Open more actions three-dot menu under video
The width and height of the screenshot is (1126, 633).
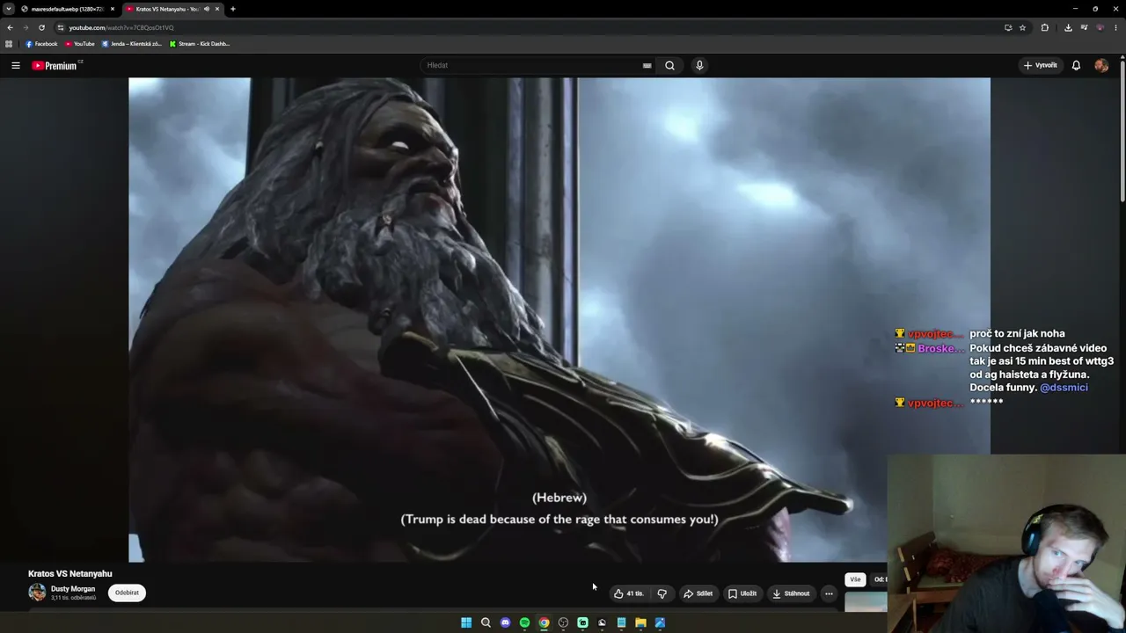point(829,593)
